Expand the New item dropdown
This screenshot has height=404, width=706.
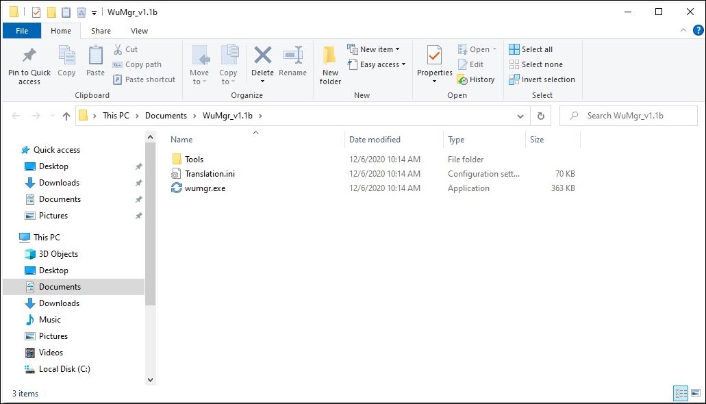point(374,49)
